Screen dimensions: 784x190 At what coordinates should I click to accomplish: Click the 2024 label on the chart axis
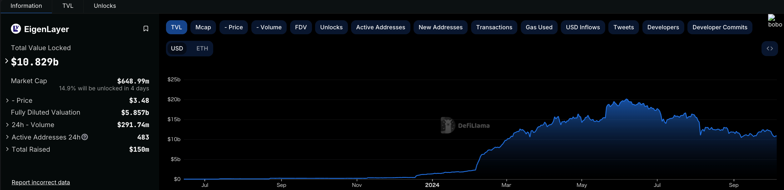[432, 185]
